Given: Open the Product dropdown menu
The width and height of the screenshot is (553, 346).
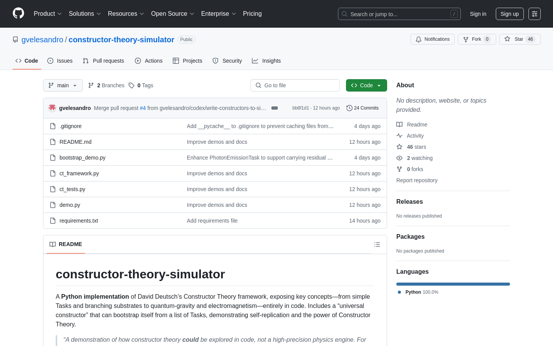Looking at the screenshot, I should pos(48,14).
